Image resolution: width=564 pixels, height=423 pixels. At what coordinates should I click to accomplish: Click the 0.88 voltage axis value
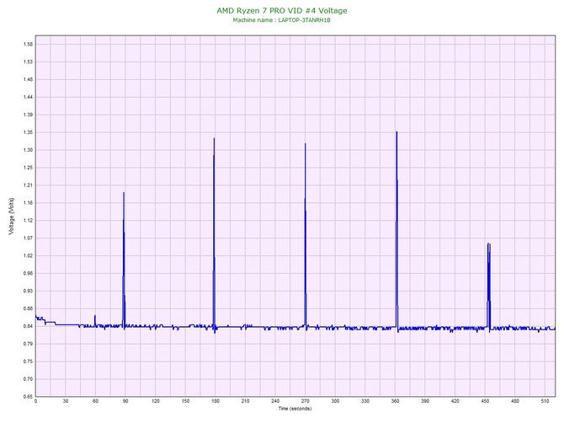click(x=28, y=308)
